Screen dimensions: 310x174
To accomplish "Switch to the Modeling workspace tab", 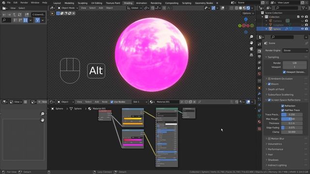I will tap(69, 3).
